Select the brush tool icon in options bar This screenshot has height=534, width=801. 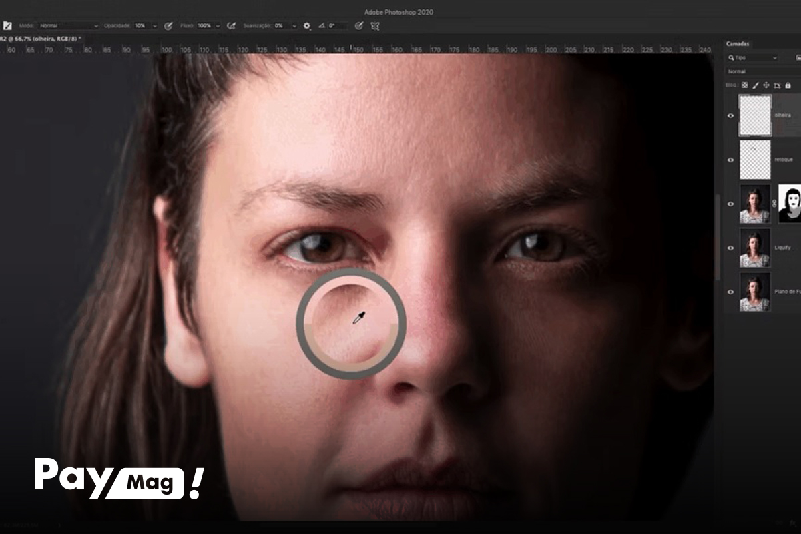tap(8, 27)
